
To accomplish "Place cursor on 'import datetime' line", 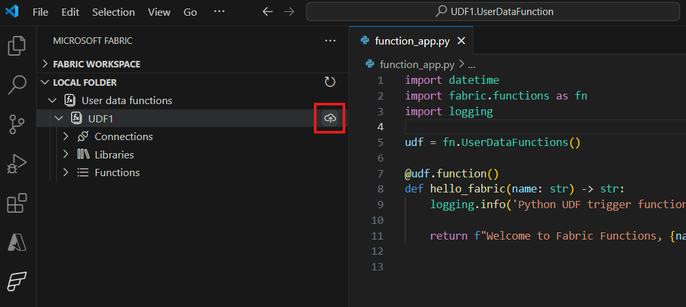I will coord(452,80).
